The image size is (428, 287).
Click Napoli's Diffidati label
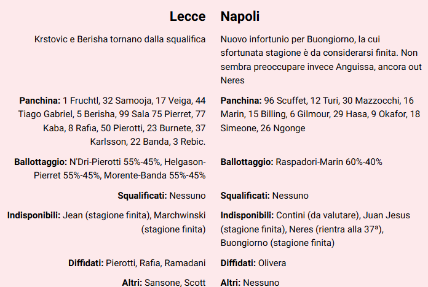click(238, 263)
